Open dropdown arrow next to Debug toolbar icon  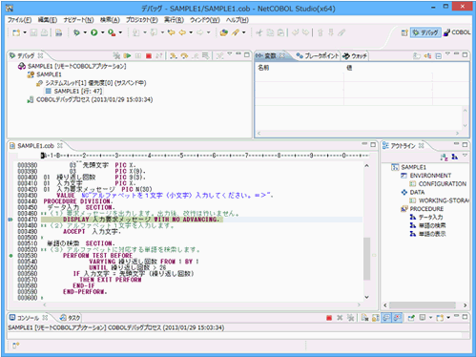(x=85, y=32)
